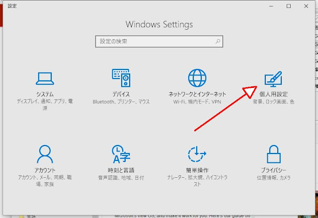The image size is (318, 218).
Task: Maximize the 設定 window
Action: pos(289,6)
